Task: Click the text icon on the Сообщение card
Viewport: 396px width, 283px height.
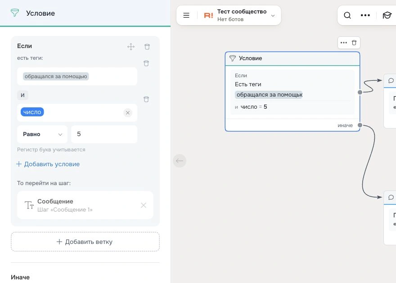Action: click(29, 205)
